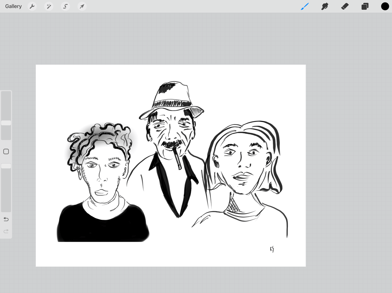Select the Eraser tool
Screen dimensions: 392x293
[x=345, y=6]
